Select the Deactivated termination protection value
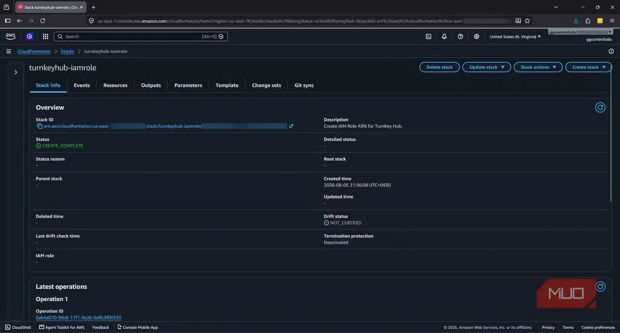 [336, 242]
